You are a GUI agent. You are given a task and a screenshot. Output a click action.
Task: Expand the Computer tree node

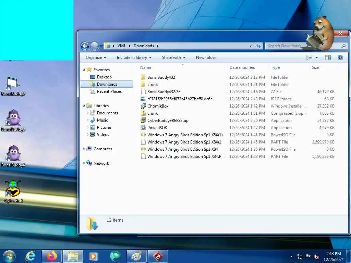pyautogui.click(x=84, y=149)
